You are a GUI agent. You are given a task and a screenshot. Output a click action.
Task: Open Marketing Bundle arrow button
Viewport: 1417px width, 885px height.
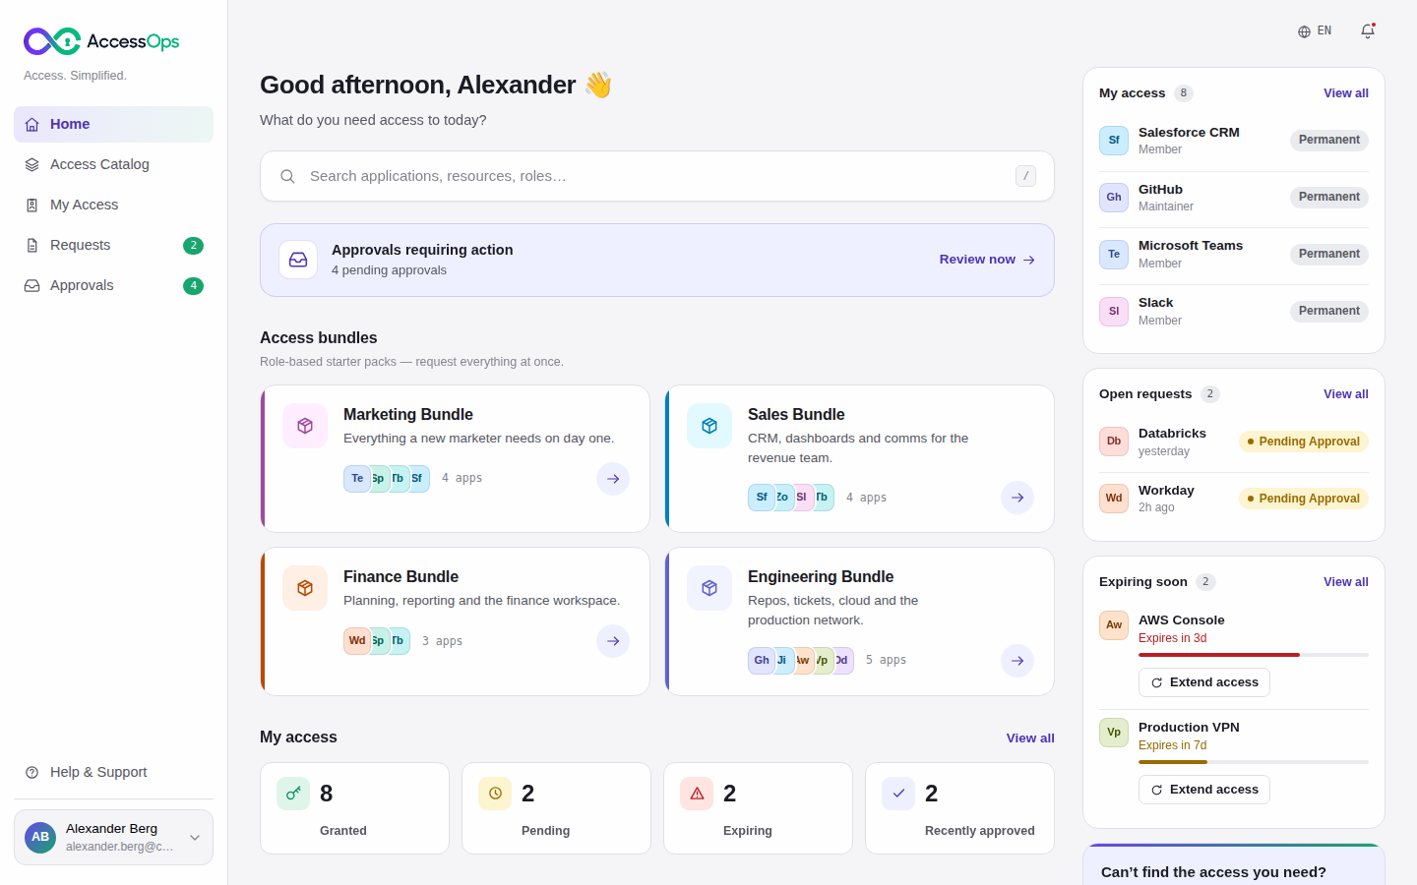tap(613, 479)
